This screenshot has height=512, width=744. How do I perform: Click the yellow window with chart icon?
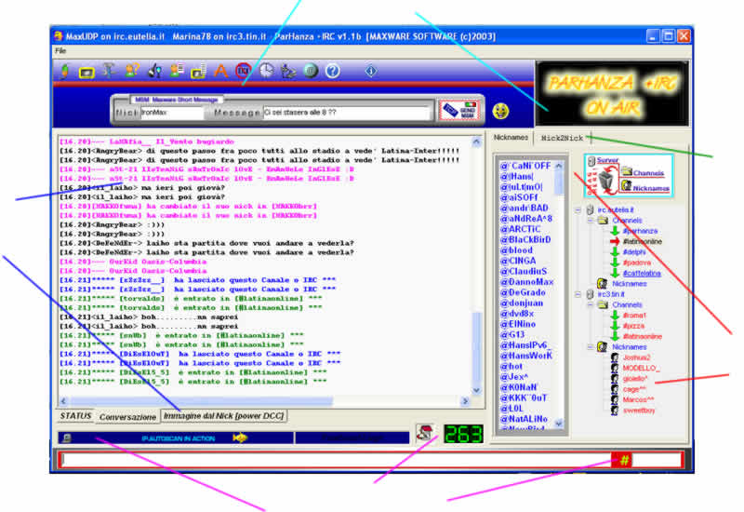click(x=198, y=72)
